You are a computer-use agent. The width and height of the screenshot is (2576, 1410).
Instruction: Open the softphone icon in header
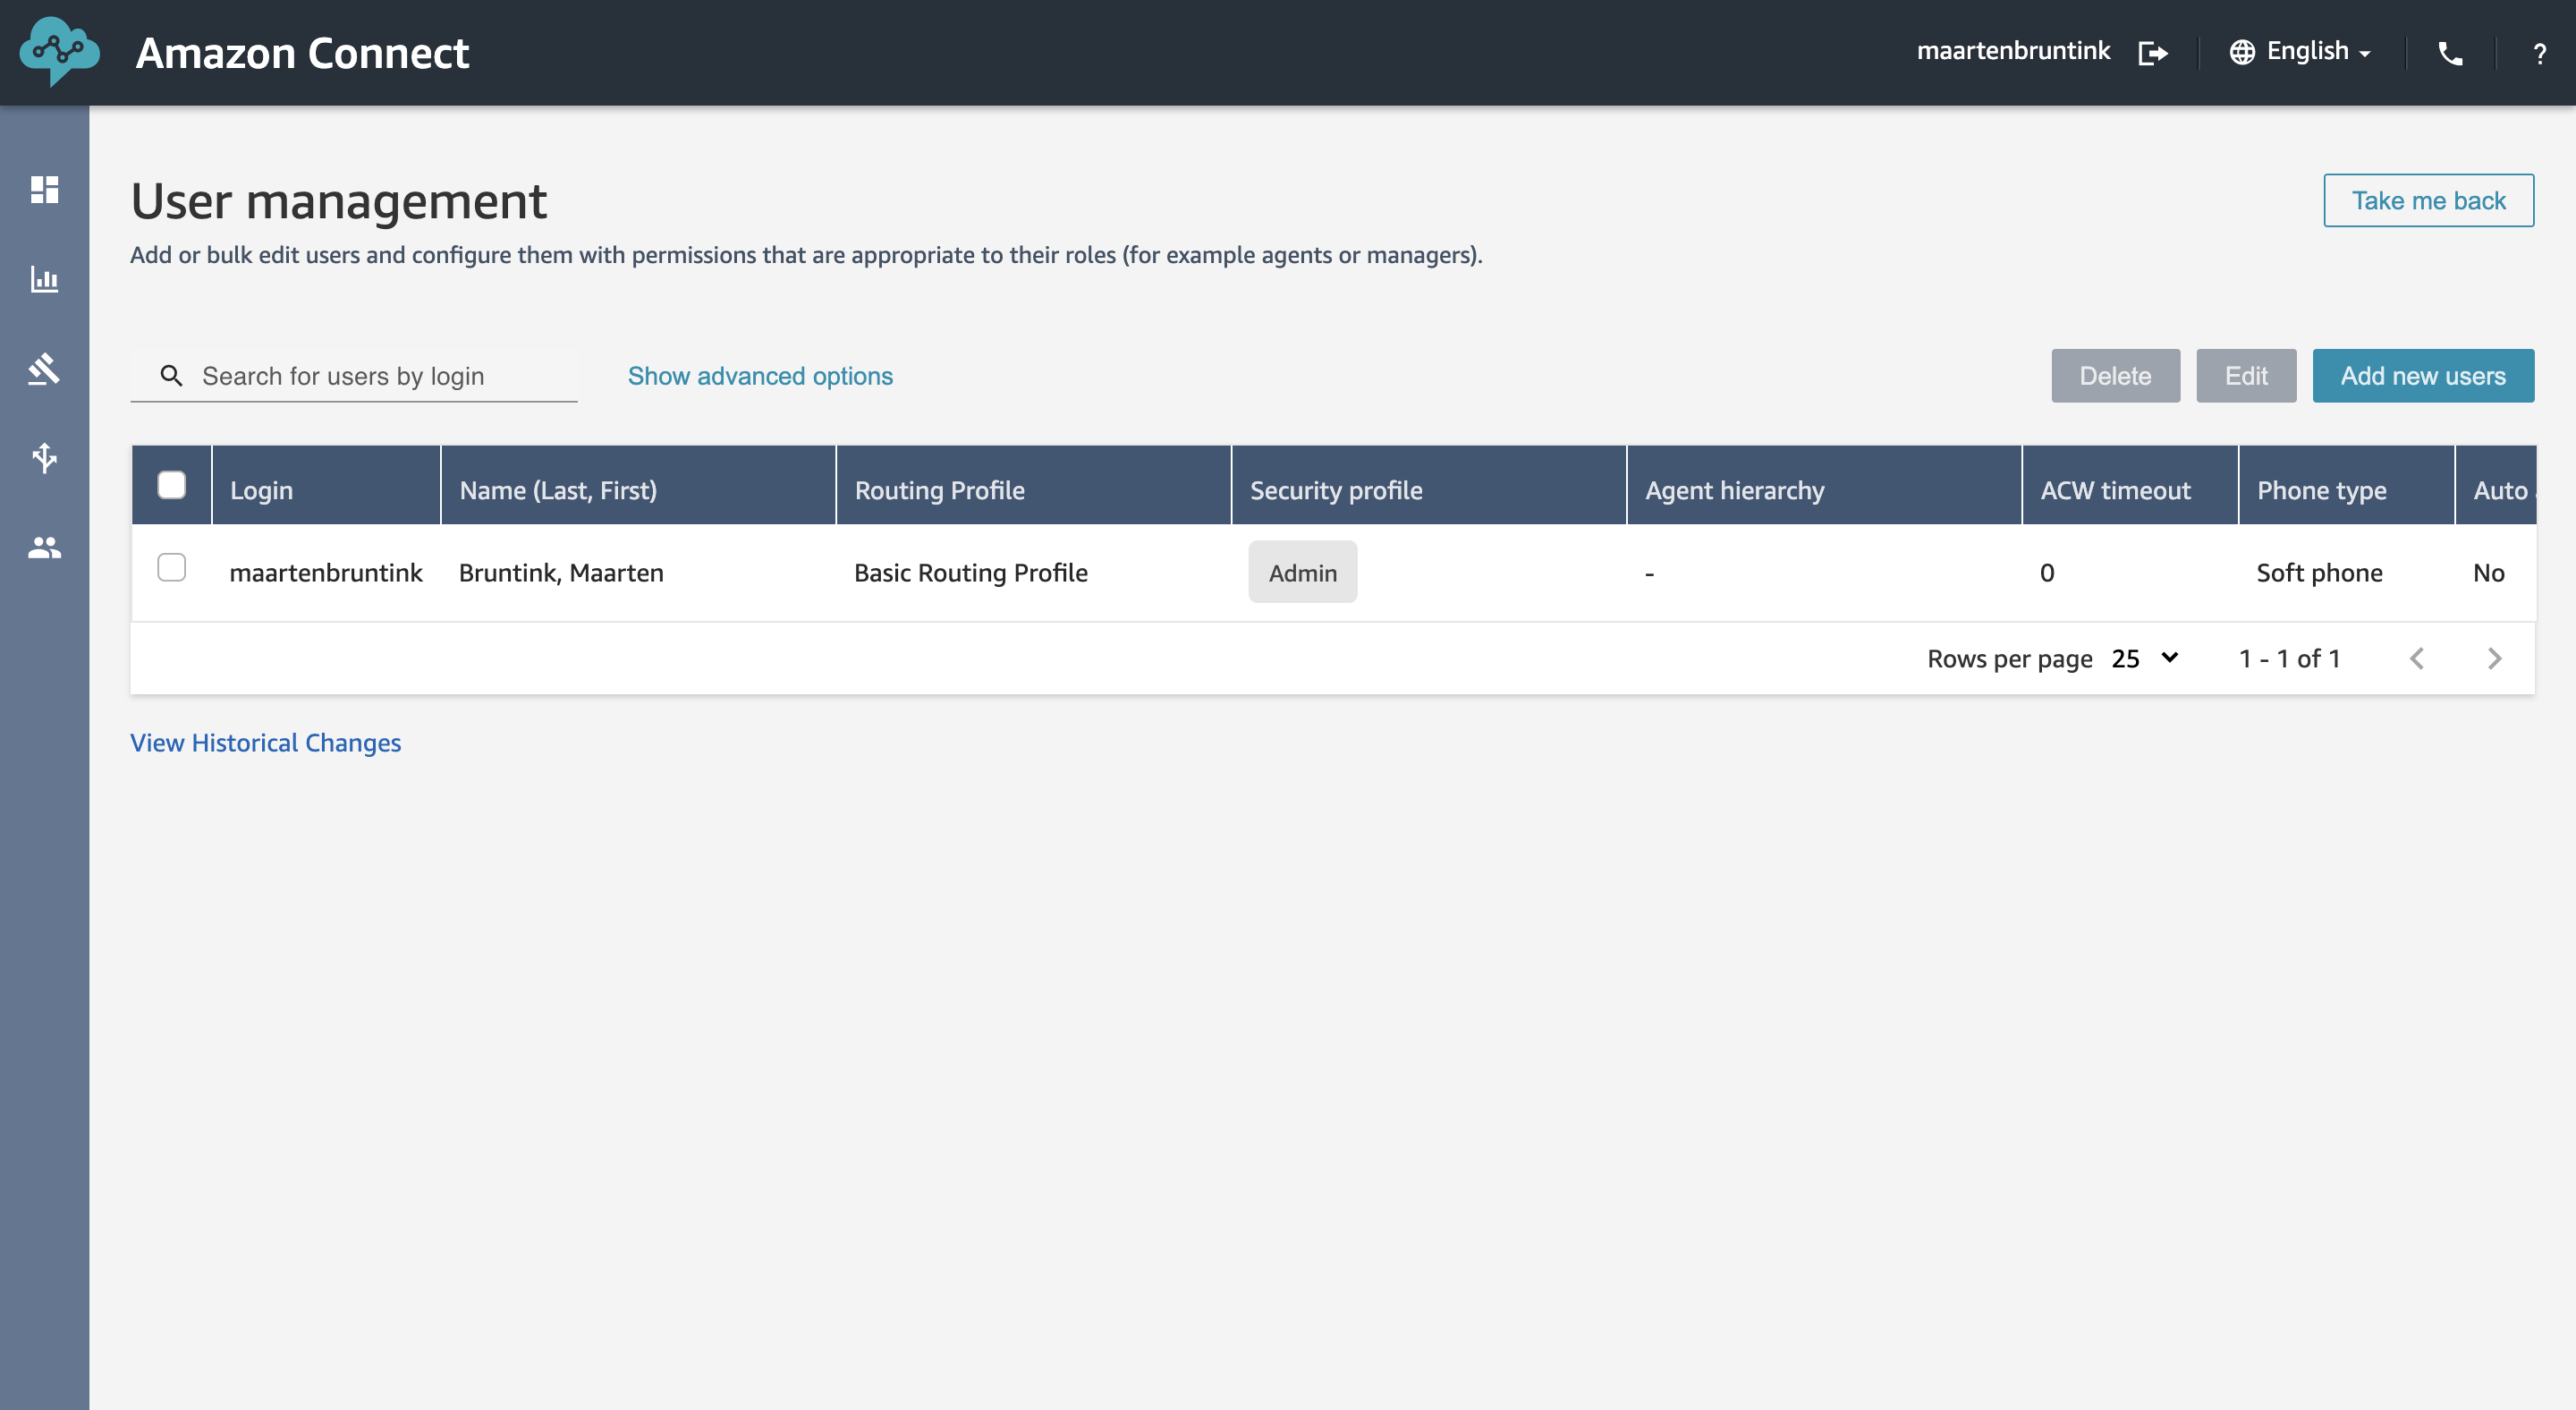tap(2450, 53)
